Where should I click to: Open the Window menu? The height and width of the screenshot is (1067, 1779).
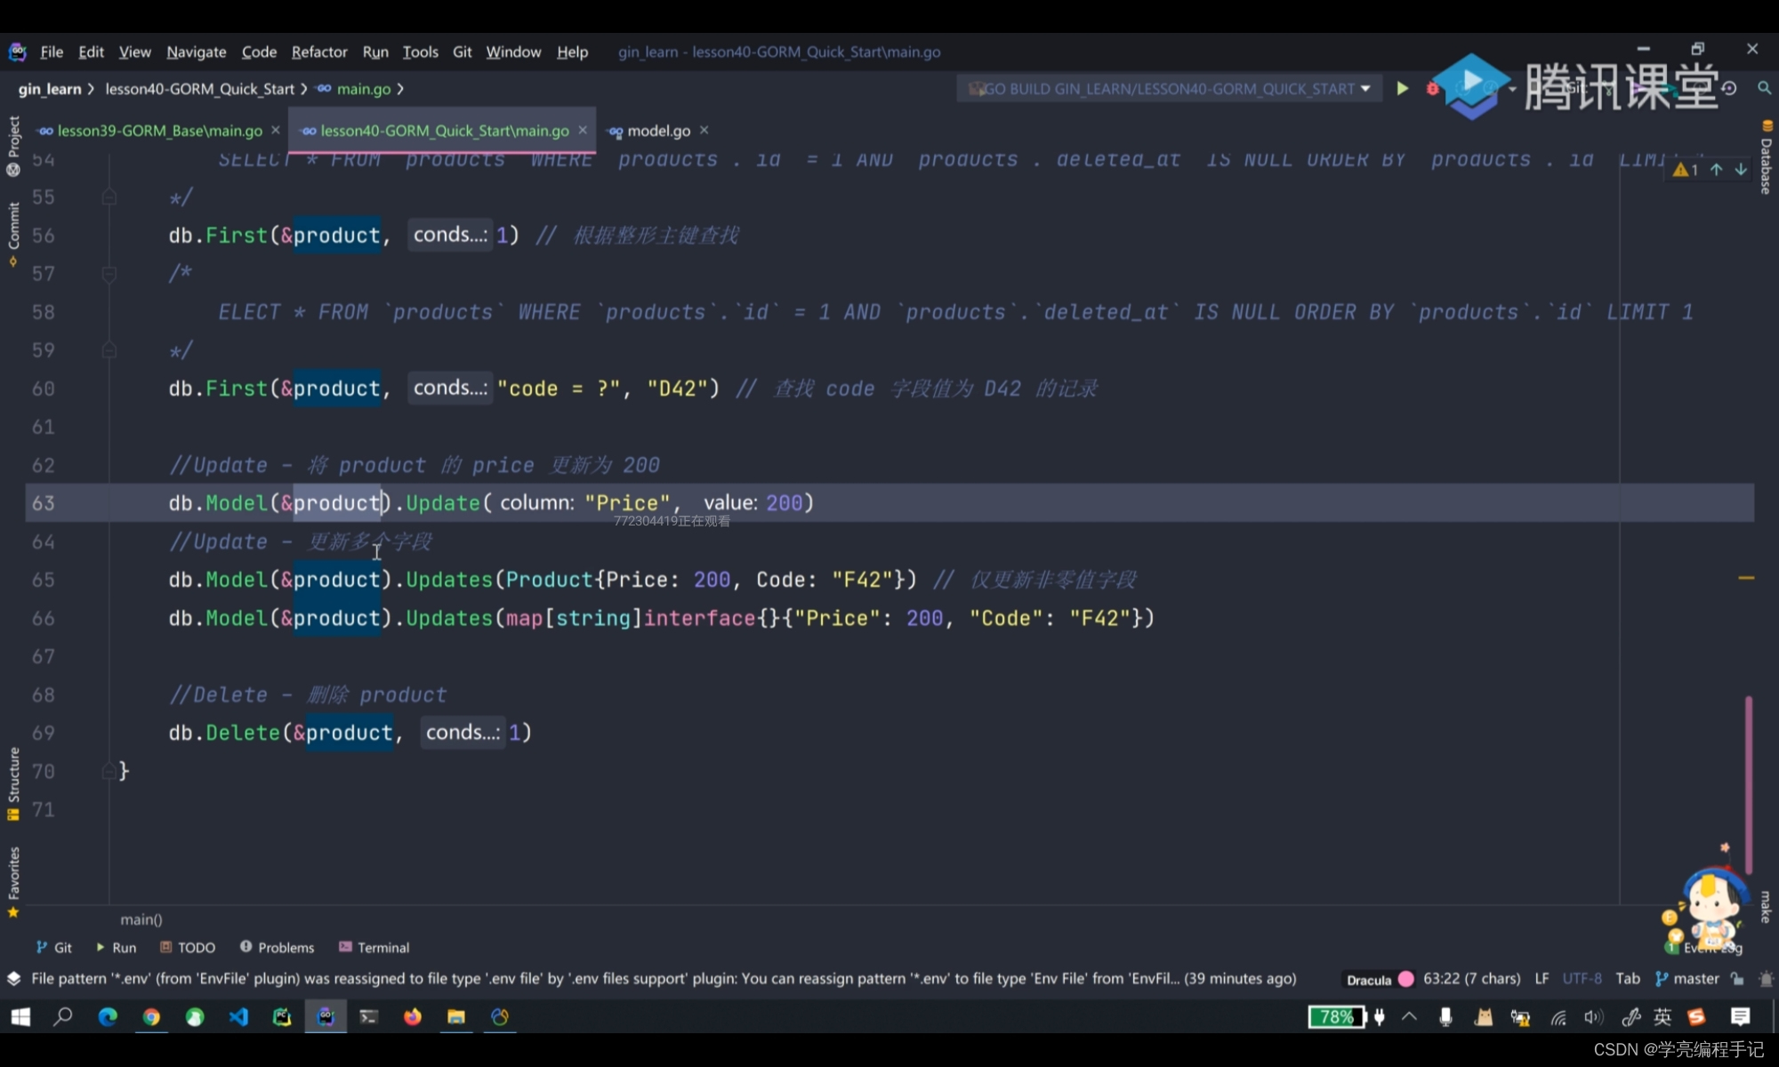pyautogui.click(x=513, y=52)
